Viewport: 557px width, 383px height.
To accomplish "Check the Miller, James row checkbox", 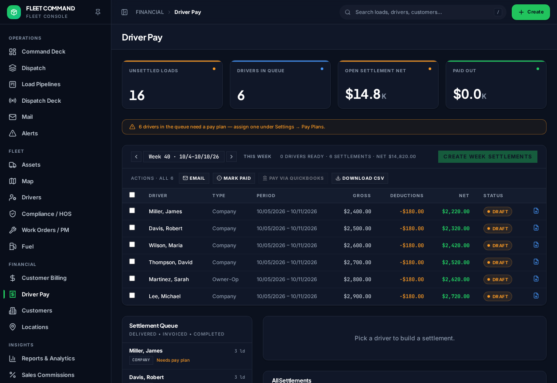I will pos(132,211).
